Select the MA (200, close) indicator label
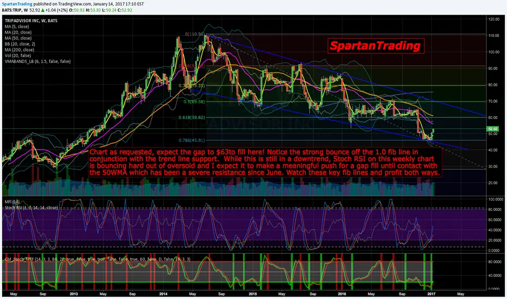 (20, 50)
